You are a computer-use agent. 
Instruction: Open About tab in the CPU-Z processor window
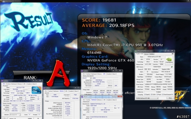(x=34, y=84)
